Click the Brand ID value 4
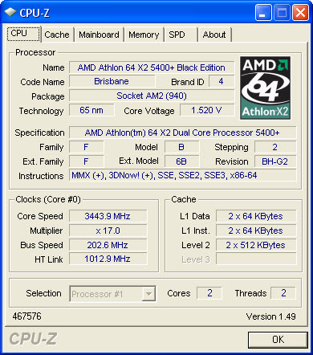Viewport: 313px width, 355px height. click(x=222, y=81)
